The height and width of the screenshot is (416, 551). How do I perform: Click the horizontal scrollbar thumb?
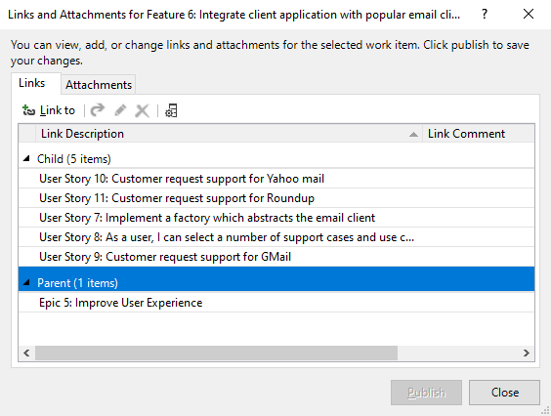coord(216,353)
